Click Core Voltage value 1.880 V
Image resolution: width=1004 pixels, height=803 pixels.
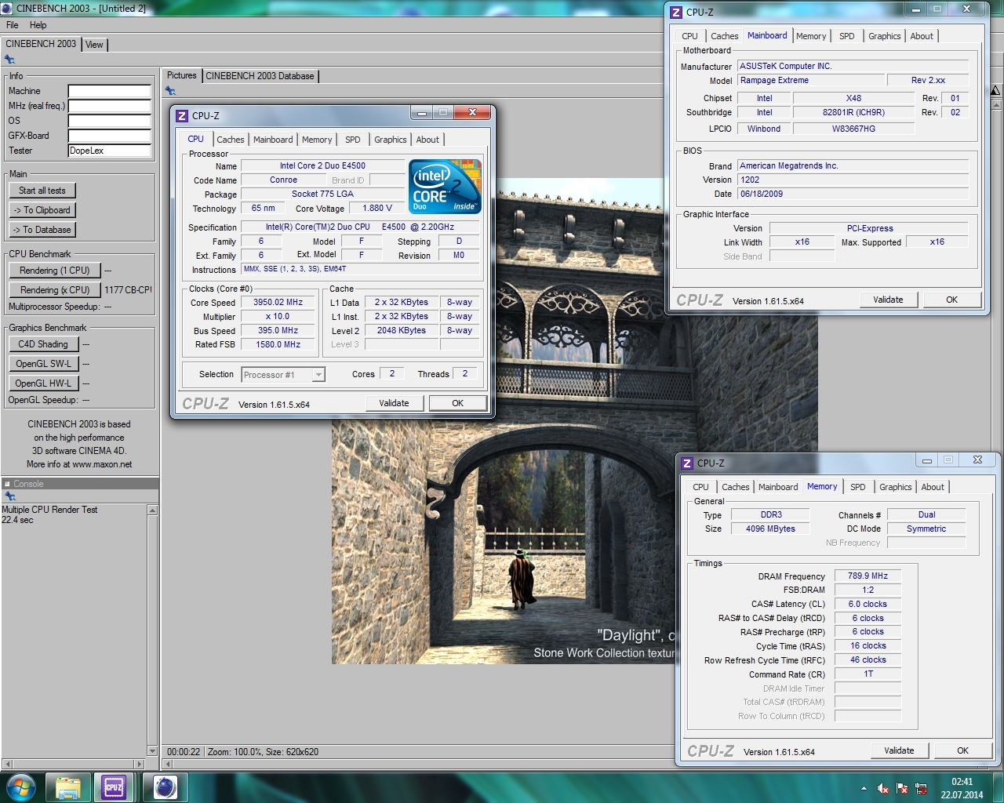(377, 209)
